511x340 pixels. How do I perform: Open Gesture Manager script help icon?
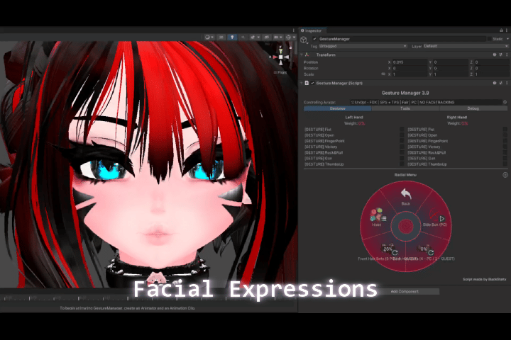click(495, 83)
